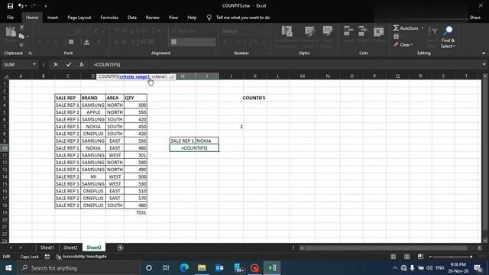
Task: Click the AutoSum sigma button
Action: (x=406, y=28)
